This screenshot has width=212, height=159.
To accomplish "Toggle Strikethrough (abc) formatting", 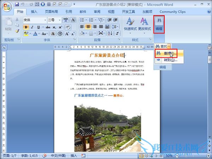I will [48, 27].
